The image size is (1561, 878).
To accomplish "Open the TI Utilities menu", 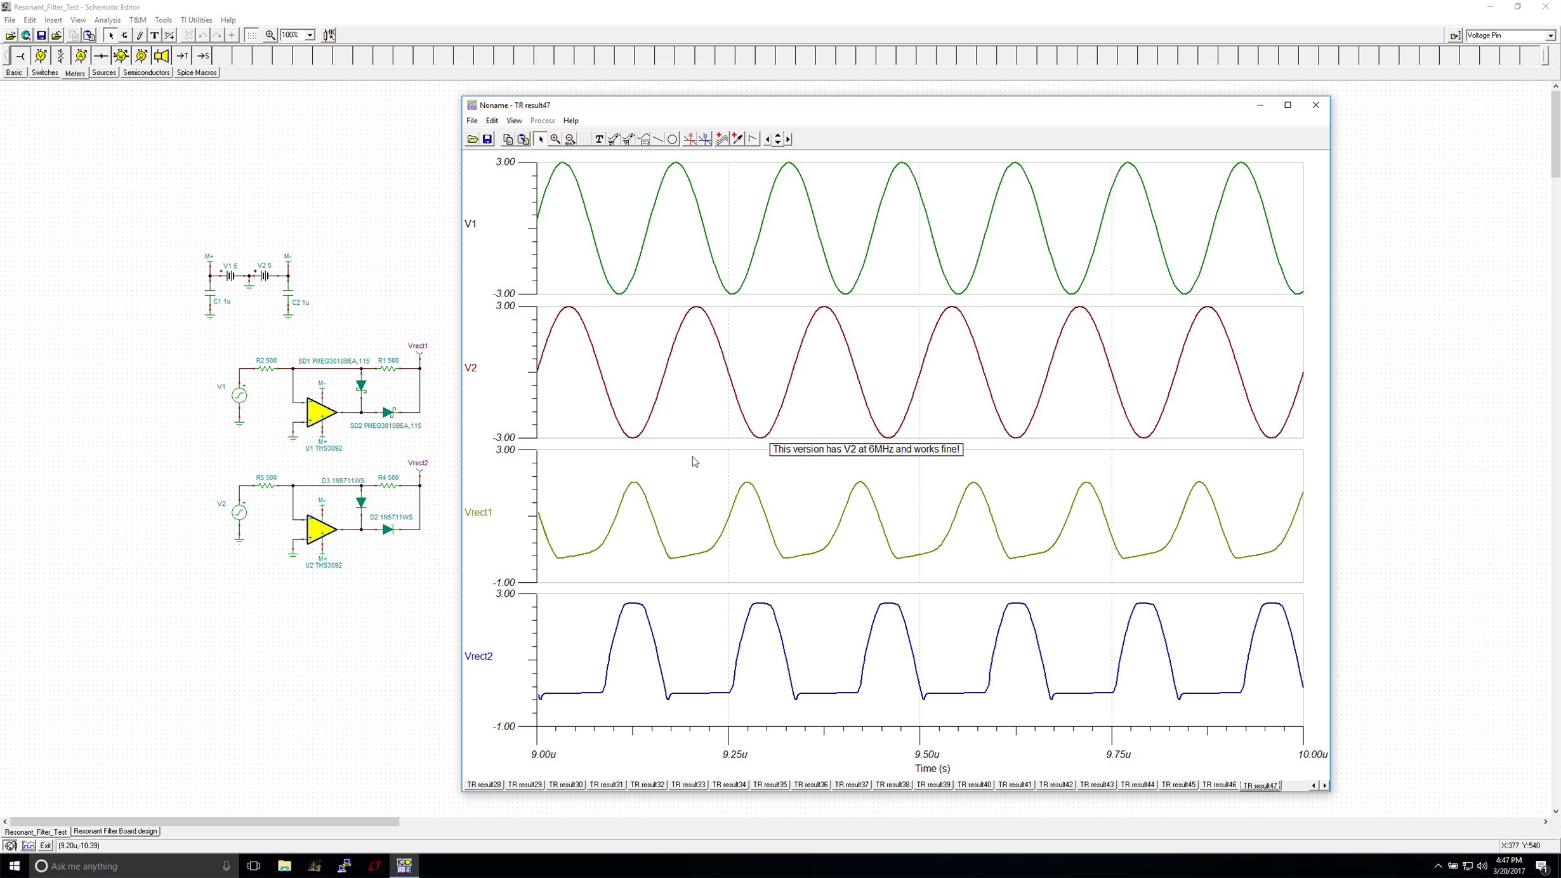I will (x=196, y=20).
